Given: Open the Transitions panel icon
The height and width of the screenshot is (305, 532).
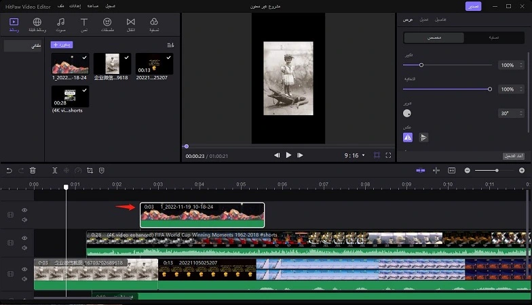Looking at the screenshot, I should point(130,24).
